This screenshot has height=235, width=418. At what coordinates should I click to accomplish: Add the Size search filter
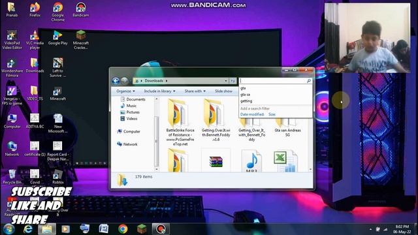272,114
